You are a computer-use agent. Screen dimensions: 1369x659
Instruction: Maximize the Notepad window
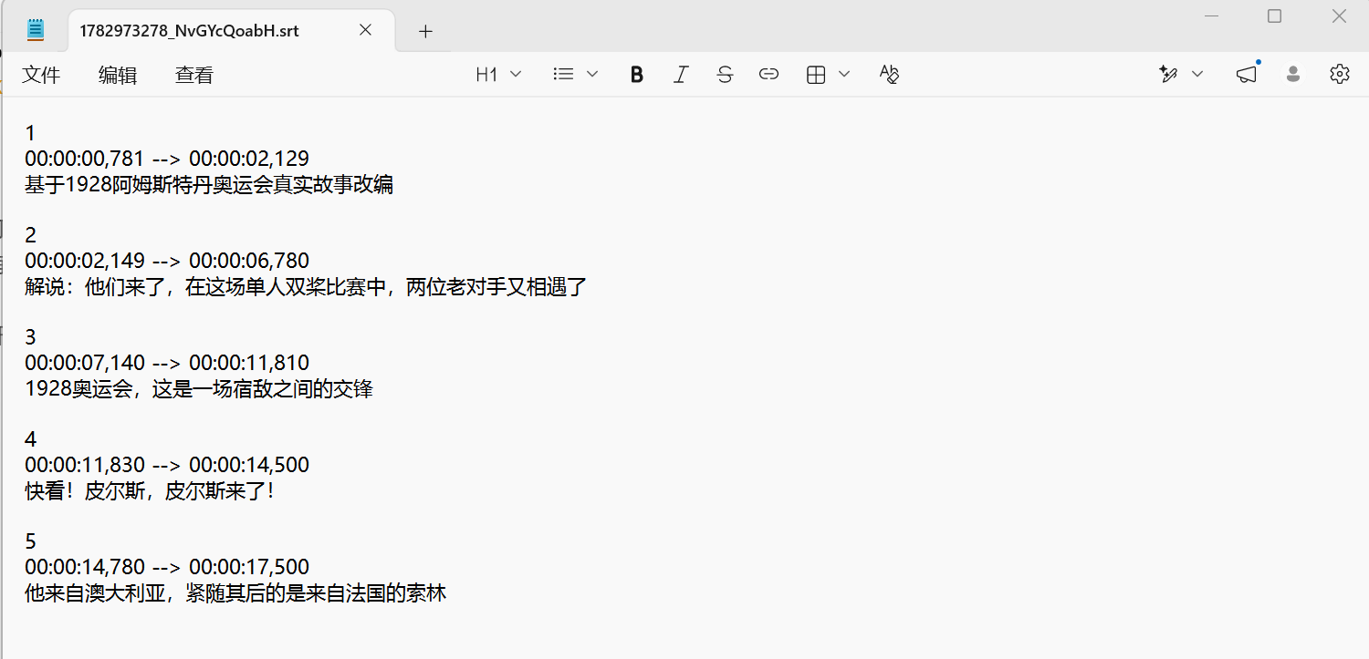point(1275,16)
